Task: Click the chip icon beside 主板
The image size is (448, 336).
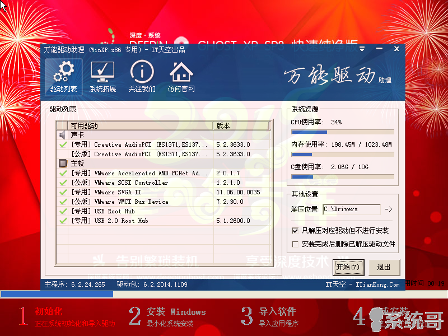Action: click(x=63, y=164)
